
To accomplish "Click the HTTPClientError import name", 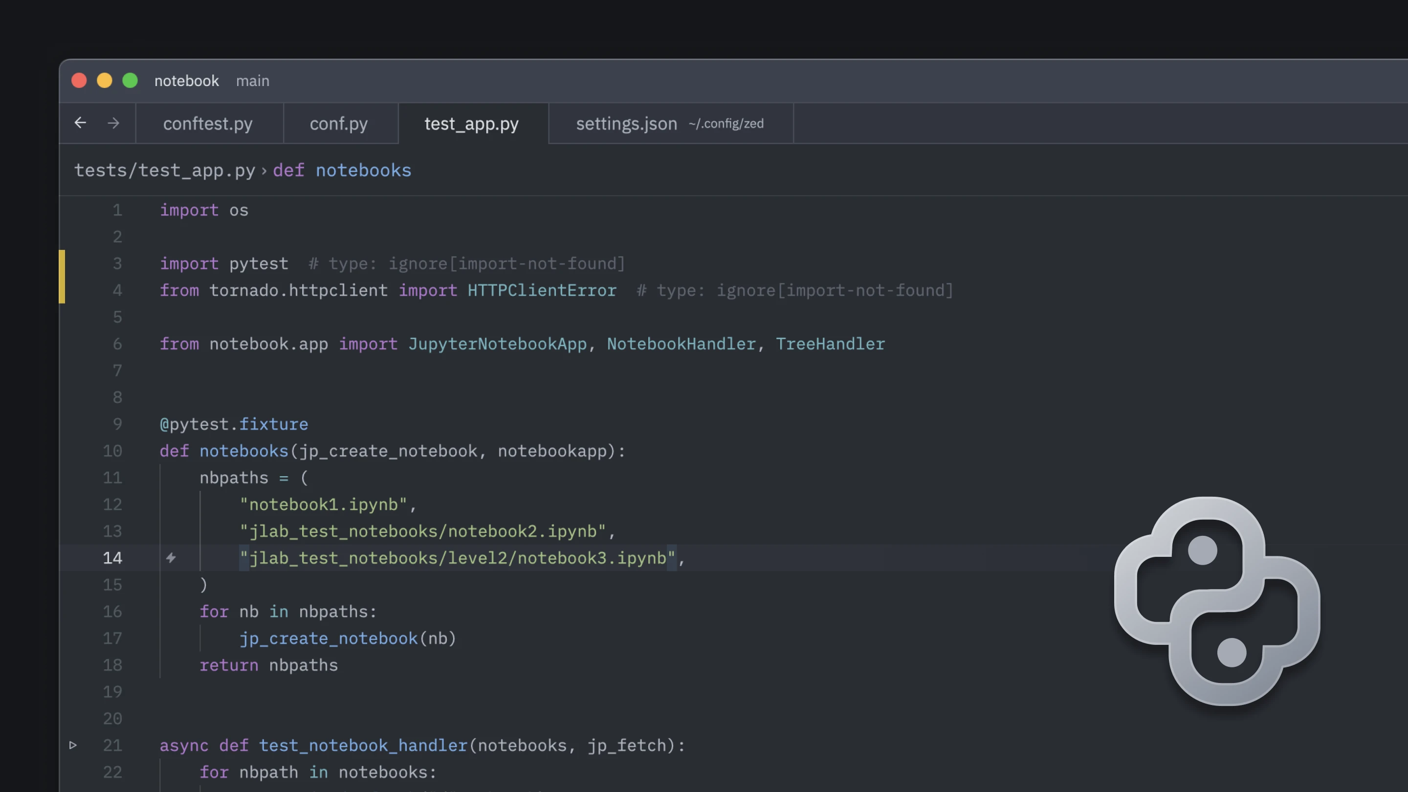I will (x=542, y=290).
